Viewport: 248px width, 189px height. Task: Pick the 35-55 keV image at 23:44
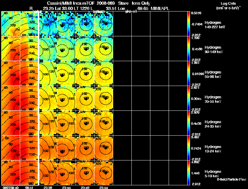click(67, 98)
